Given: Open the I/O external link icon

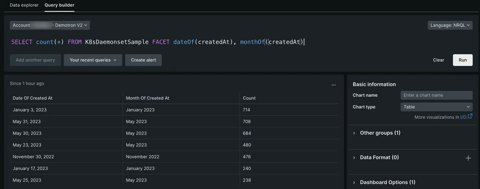Looking at the screenshot, I should (x=470, y=116).
